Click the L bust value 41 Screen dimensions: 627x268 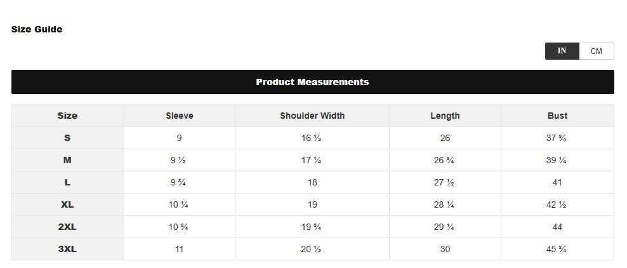(557, 182)
